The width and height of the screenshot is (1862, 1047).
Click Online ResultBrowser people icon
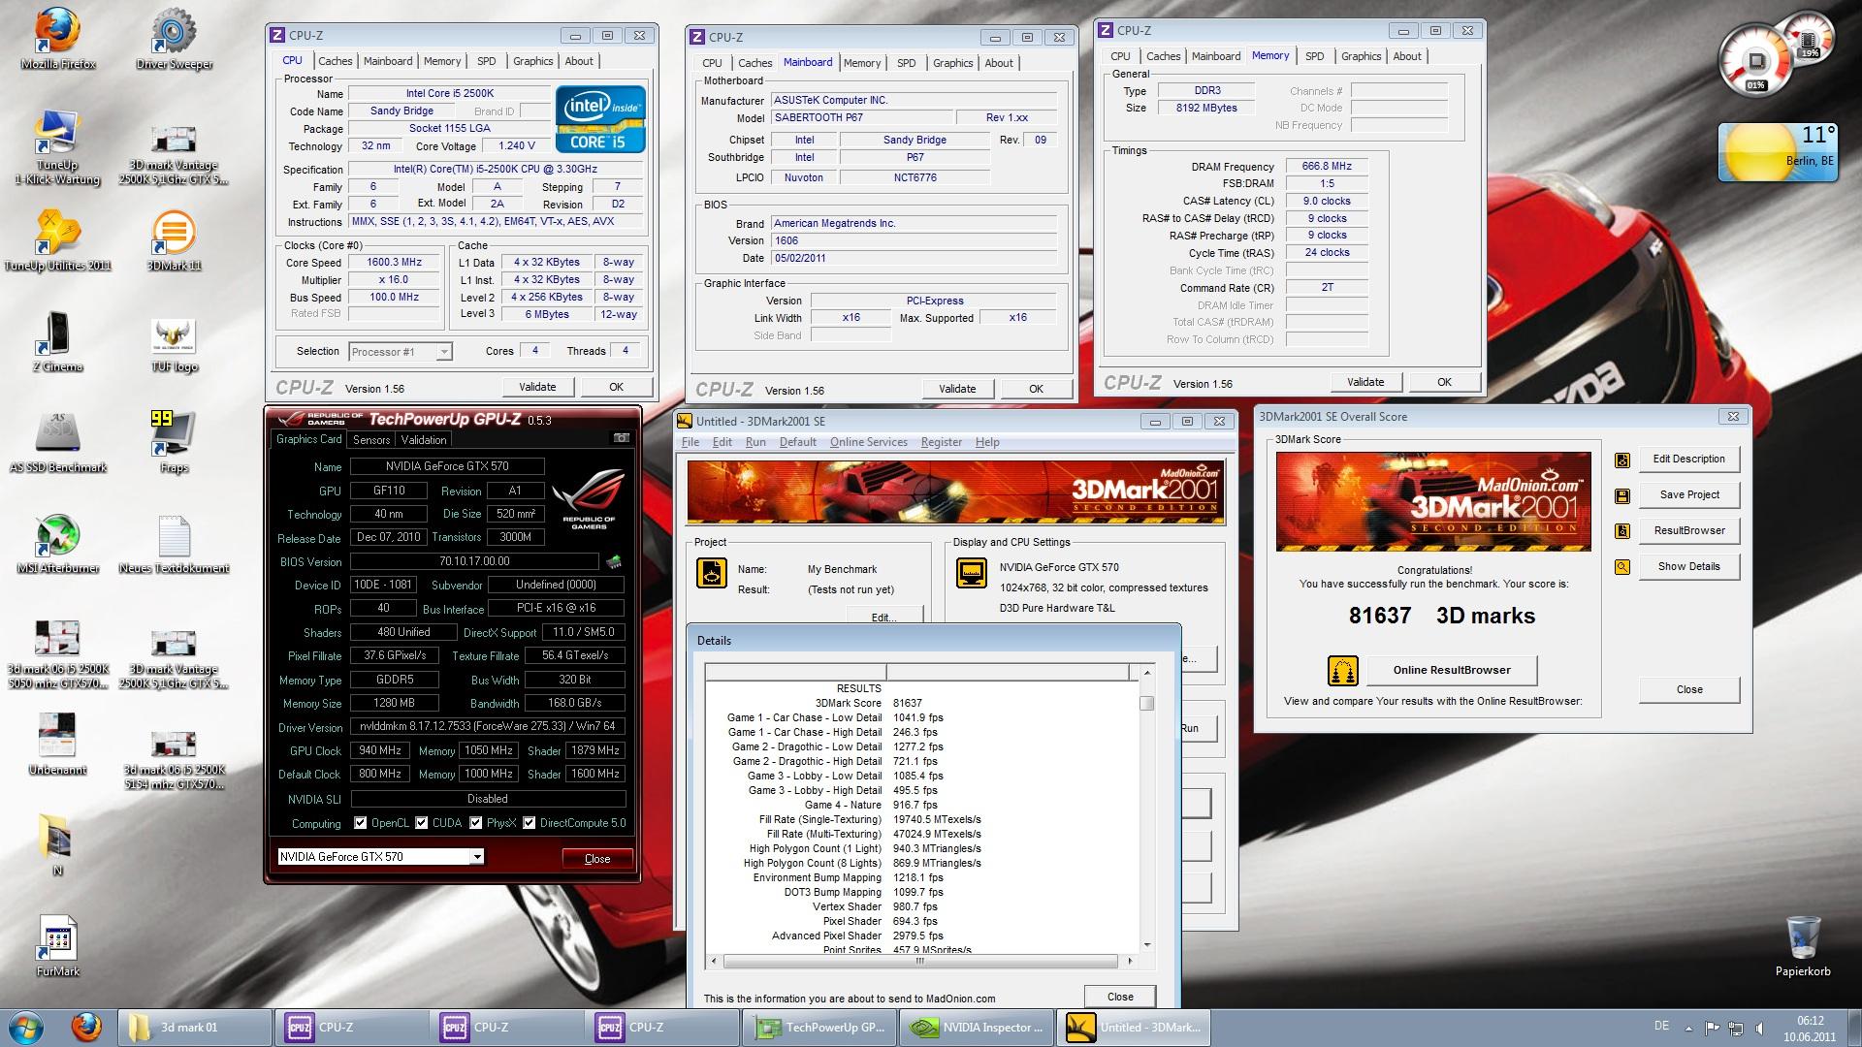click(x=1342, y=670)
